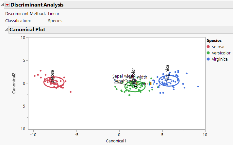This screenshot has height=145, width=233.
Task: Select versicolor label in the legend
Action: coord(221,53)
